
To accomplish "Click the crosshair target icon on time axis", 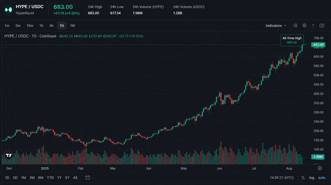I will (x=320, y=168).
